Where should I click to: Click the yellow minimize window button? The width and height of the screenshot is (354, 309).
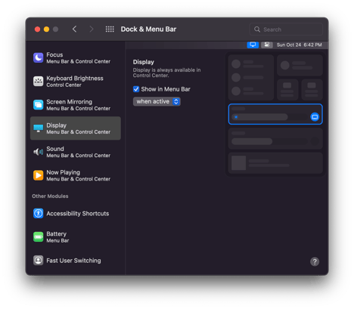point(46,29)
